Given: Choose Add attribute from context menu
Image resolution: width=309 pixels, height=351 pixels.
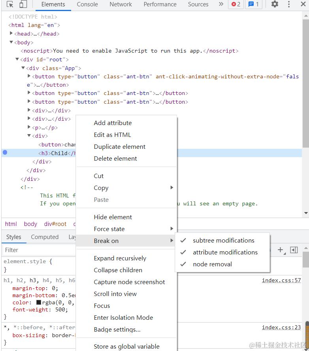Looking at the screenshot, I should 126,123.
